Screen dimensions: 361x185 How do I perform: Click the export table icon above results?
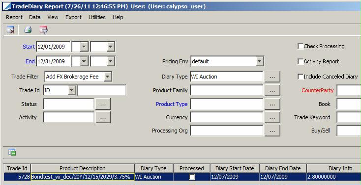tap(12, 152)
